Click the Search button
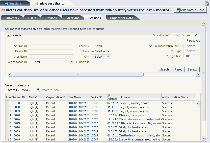Screen dimensions: 210x143 click(165, 69)
